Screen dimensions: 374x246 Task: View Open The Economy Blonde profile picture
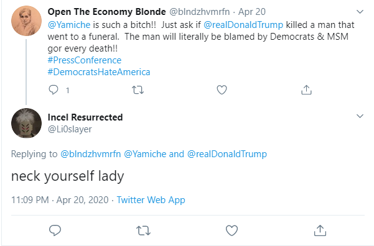pyautogui.click(x=26, y=21)
